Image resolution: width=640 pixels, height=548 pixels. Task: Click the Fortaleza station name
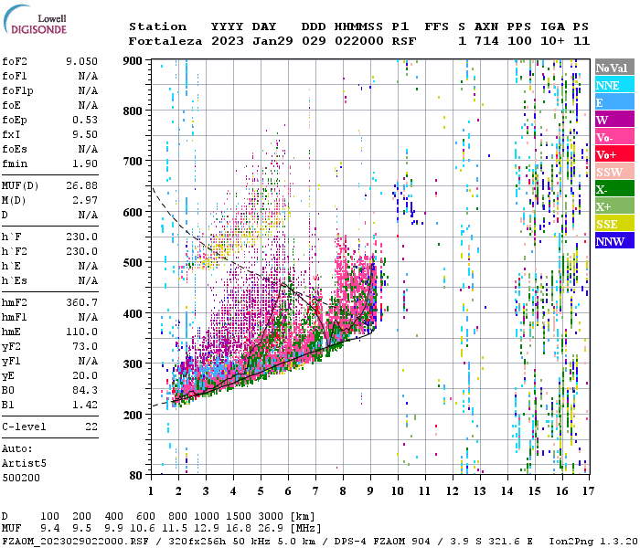(x=165, y=41)
